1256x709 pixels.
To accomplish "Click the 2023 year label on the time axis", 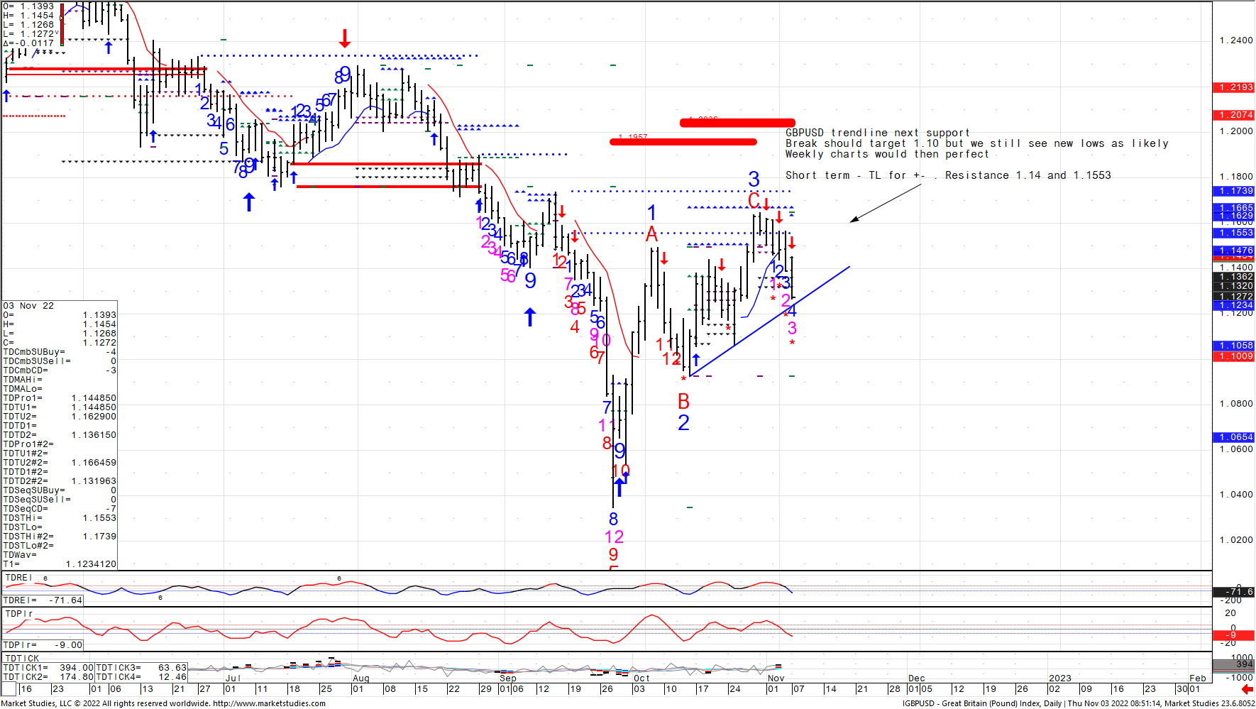I will [x=1060, y=678].
